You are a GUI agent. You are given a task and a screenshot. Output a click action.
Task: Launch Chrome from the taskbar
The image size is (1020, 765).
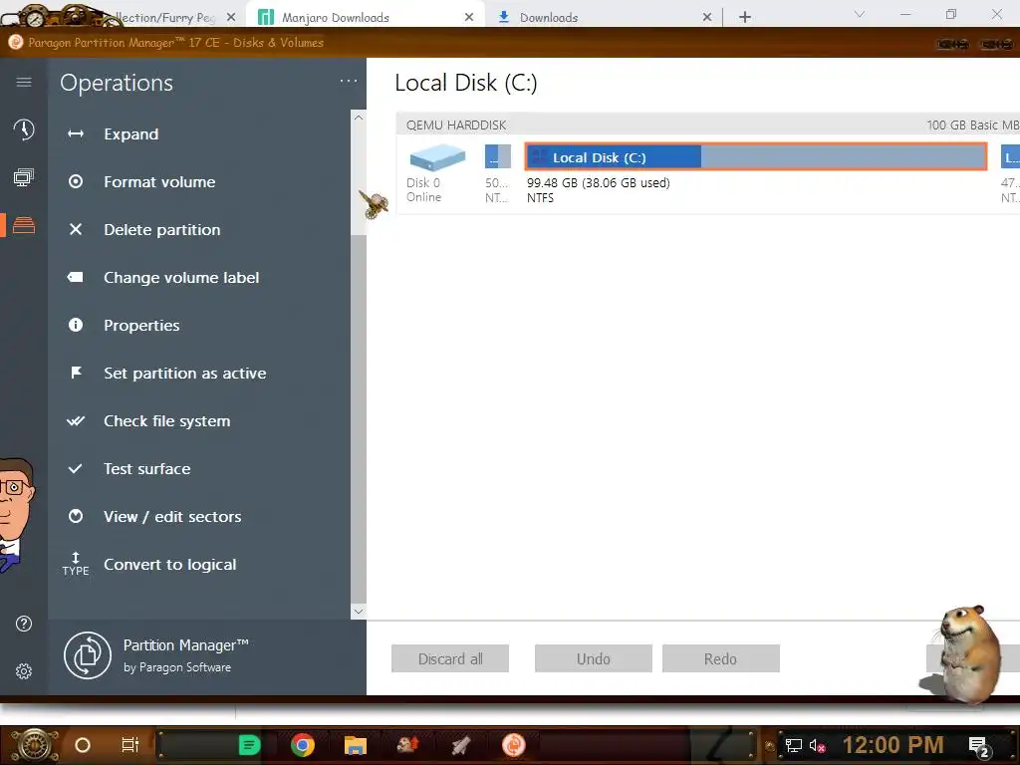tap(303, 745)
